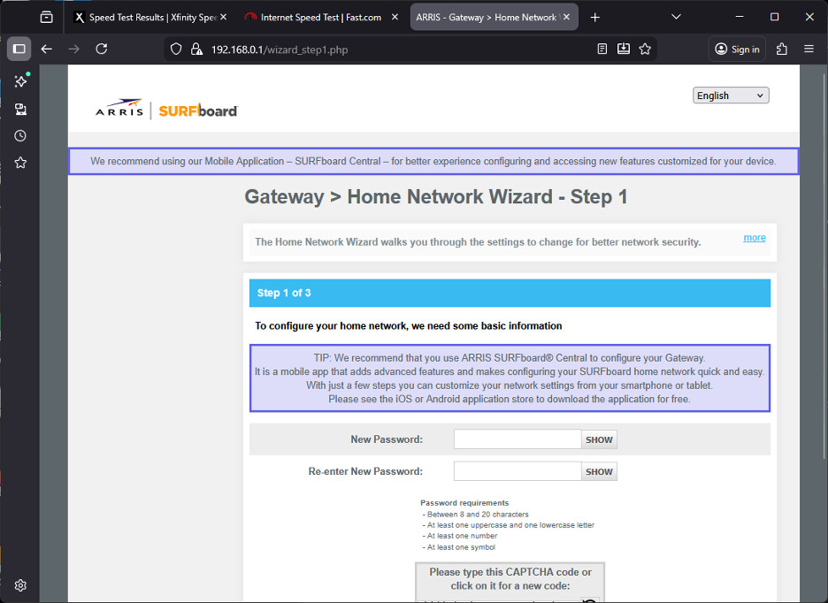Open the extensions puzzle icon
The width and height of the screenshot is (828, 603).
pyautogui.click(x=781, y=50)
